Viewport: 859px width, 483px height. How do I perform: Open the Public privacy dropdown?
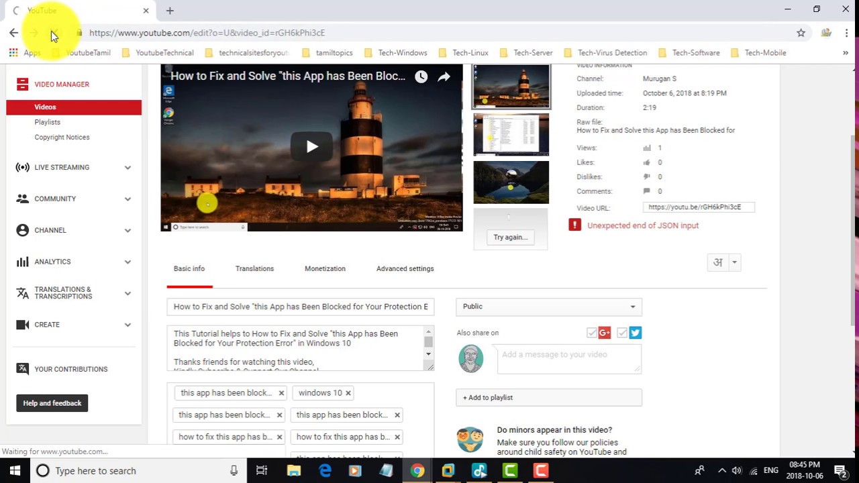(549, 307)
